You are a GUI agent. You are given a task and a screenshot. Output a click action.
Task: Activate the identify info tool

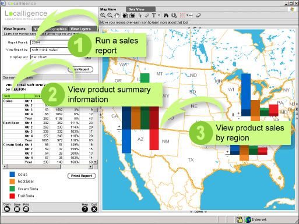(174, 16)
